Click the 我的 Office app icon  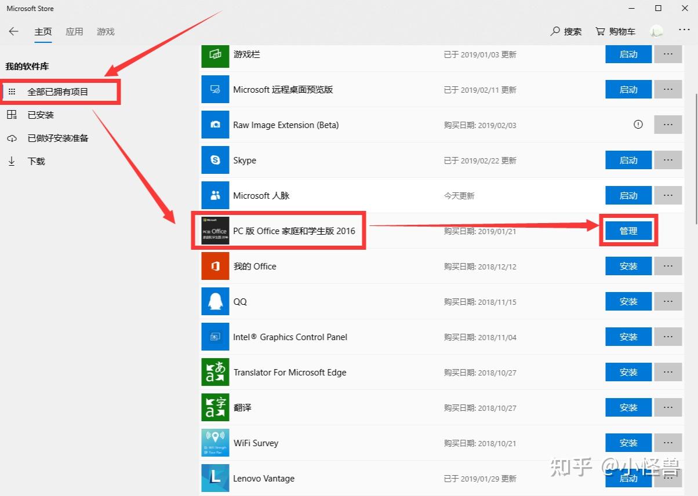coord(216,267)
